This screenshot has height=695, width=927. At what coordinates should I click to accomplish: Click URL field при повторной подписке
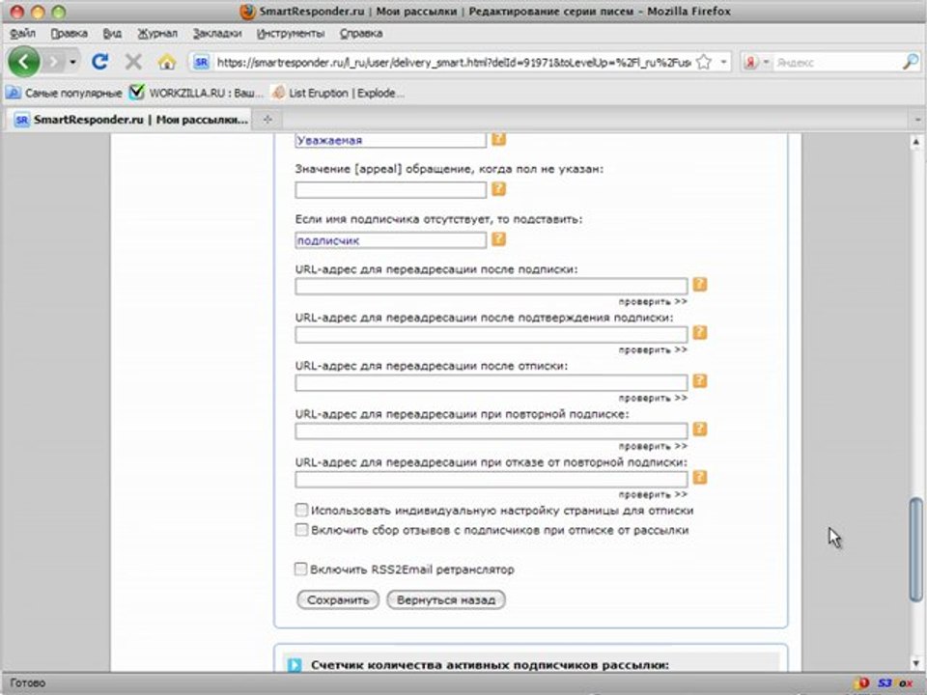(x=492, y=431)
